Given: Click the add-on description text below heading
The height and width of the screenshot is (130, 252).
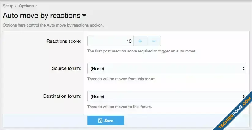Looking at the screenshot, I should tap(53, 25).
